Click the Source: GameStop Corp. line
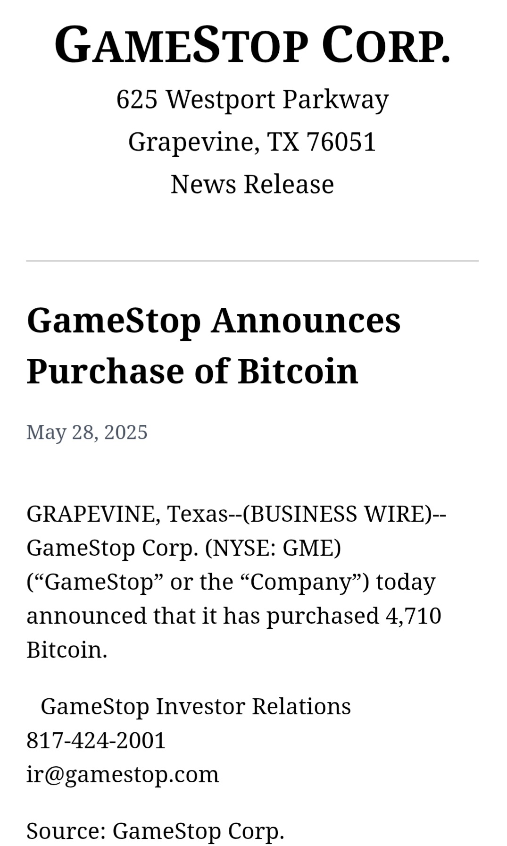Image resolution: width=507 pixels, height=846 pixels. (x=156, y=831)
